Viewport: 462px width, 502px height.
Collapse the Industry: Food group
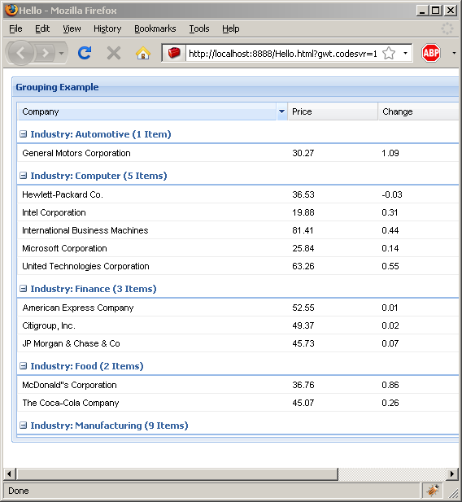coord(24,366)
